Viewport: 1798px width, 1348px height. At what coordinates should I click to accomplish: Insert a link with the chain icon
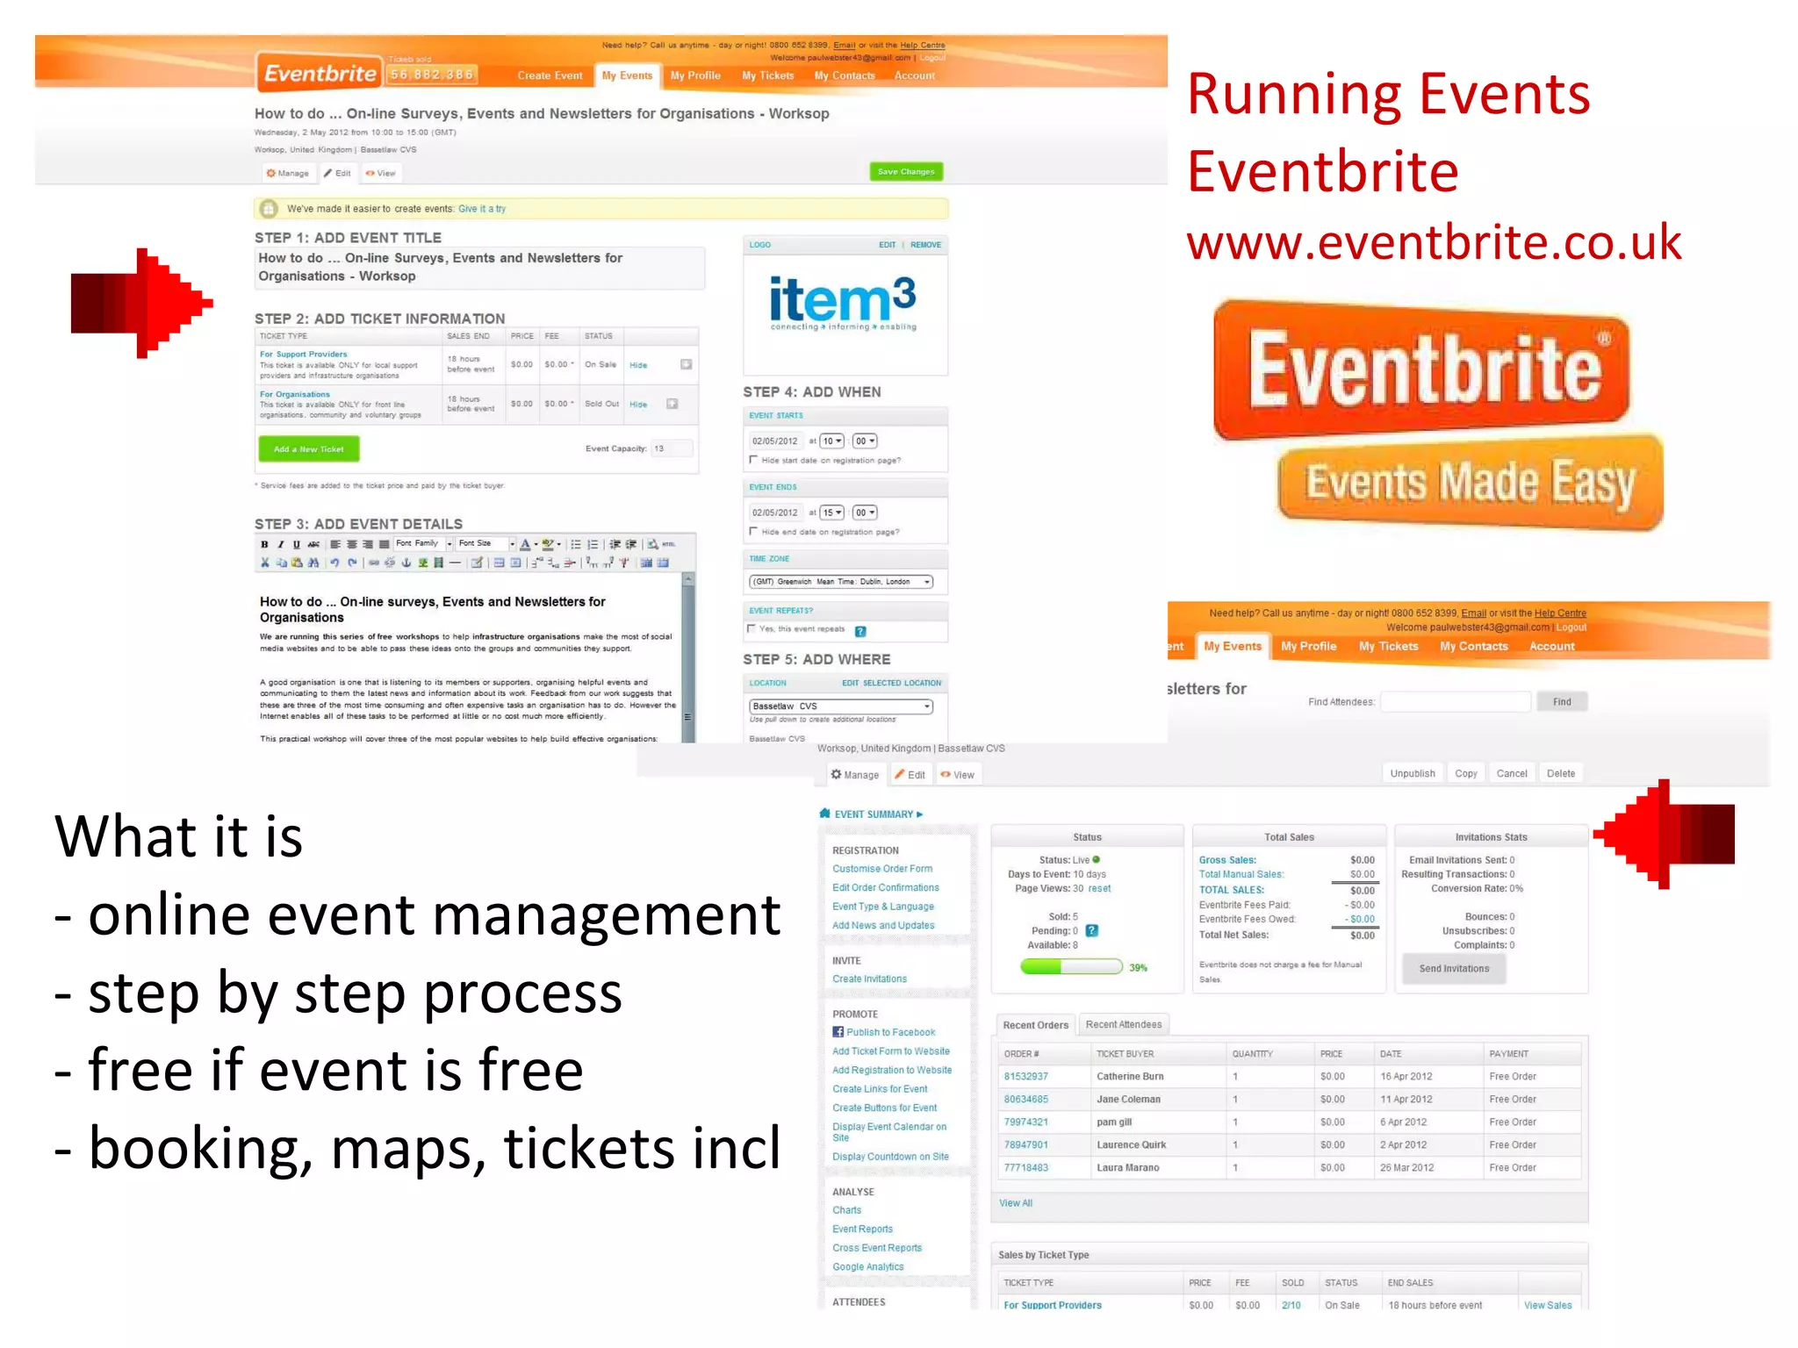(374, 563)
